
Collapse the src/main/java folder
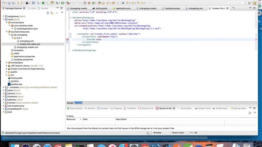point(7,22)
